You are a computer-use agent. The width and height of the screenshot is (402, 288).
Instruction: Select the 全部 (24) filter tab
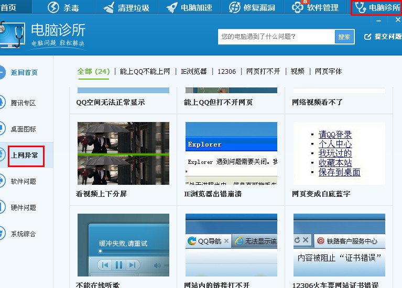[x=94, y=71]
